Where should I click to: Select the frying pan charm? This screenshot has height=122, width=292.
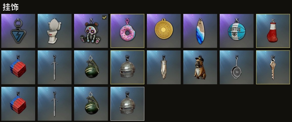click(x=236, y=67)
